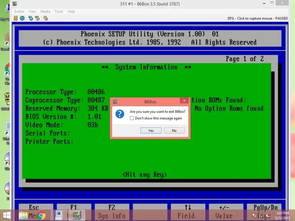The image size is (295, 221).
Task: Open Action Center flag in system tray
Action: [x=254, y=216]
